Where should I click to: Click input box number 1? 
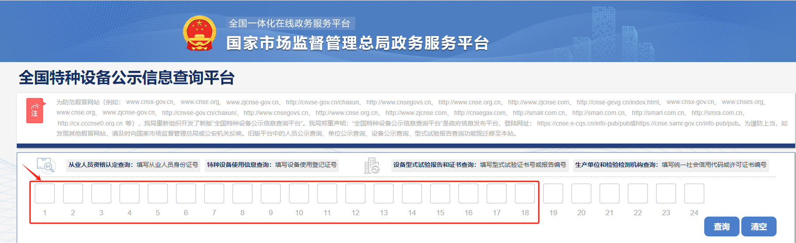click(x=45, y=194)
